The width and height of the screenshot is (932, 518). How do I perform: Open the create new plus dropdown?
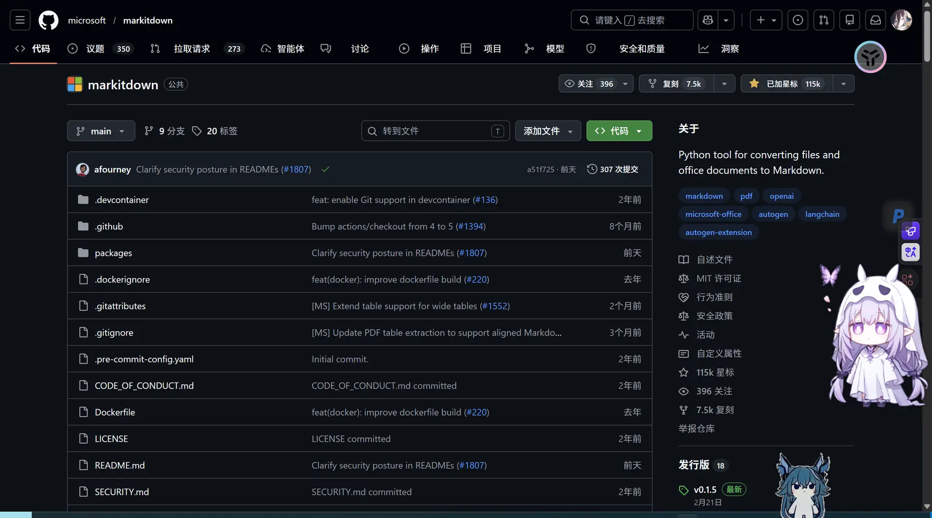[x=766, y=20]
